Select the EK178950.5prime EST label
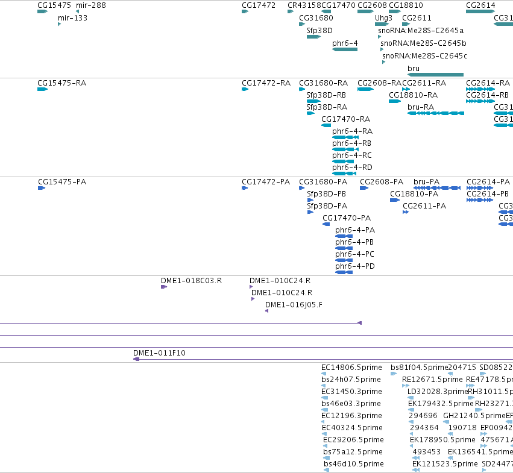This screenshot has height=473, width=513. [442, 440]
